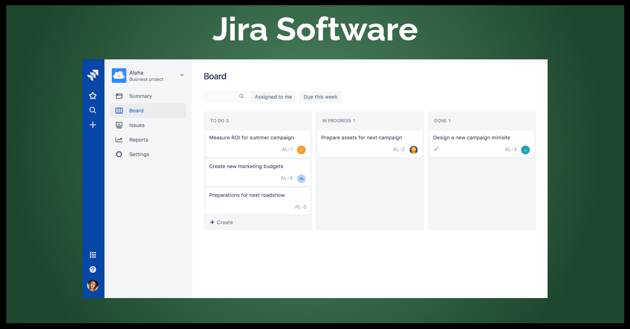Click the magnifier in board search
The image size is (630, 329).
241,97
